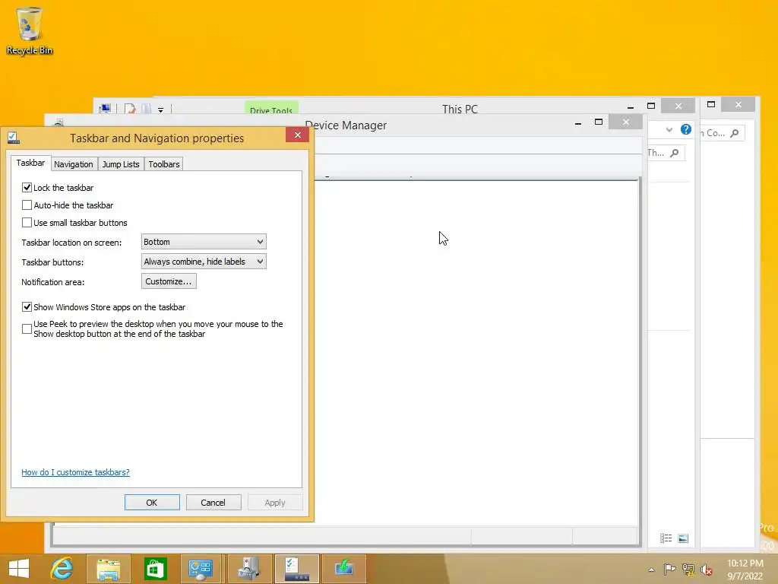Launch Internet Explorer from the taskbar
778x584 pixels.
click(x=62, y=569)
